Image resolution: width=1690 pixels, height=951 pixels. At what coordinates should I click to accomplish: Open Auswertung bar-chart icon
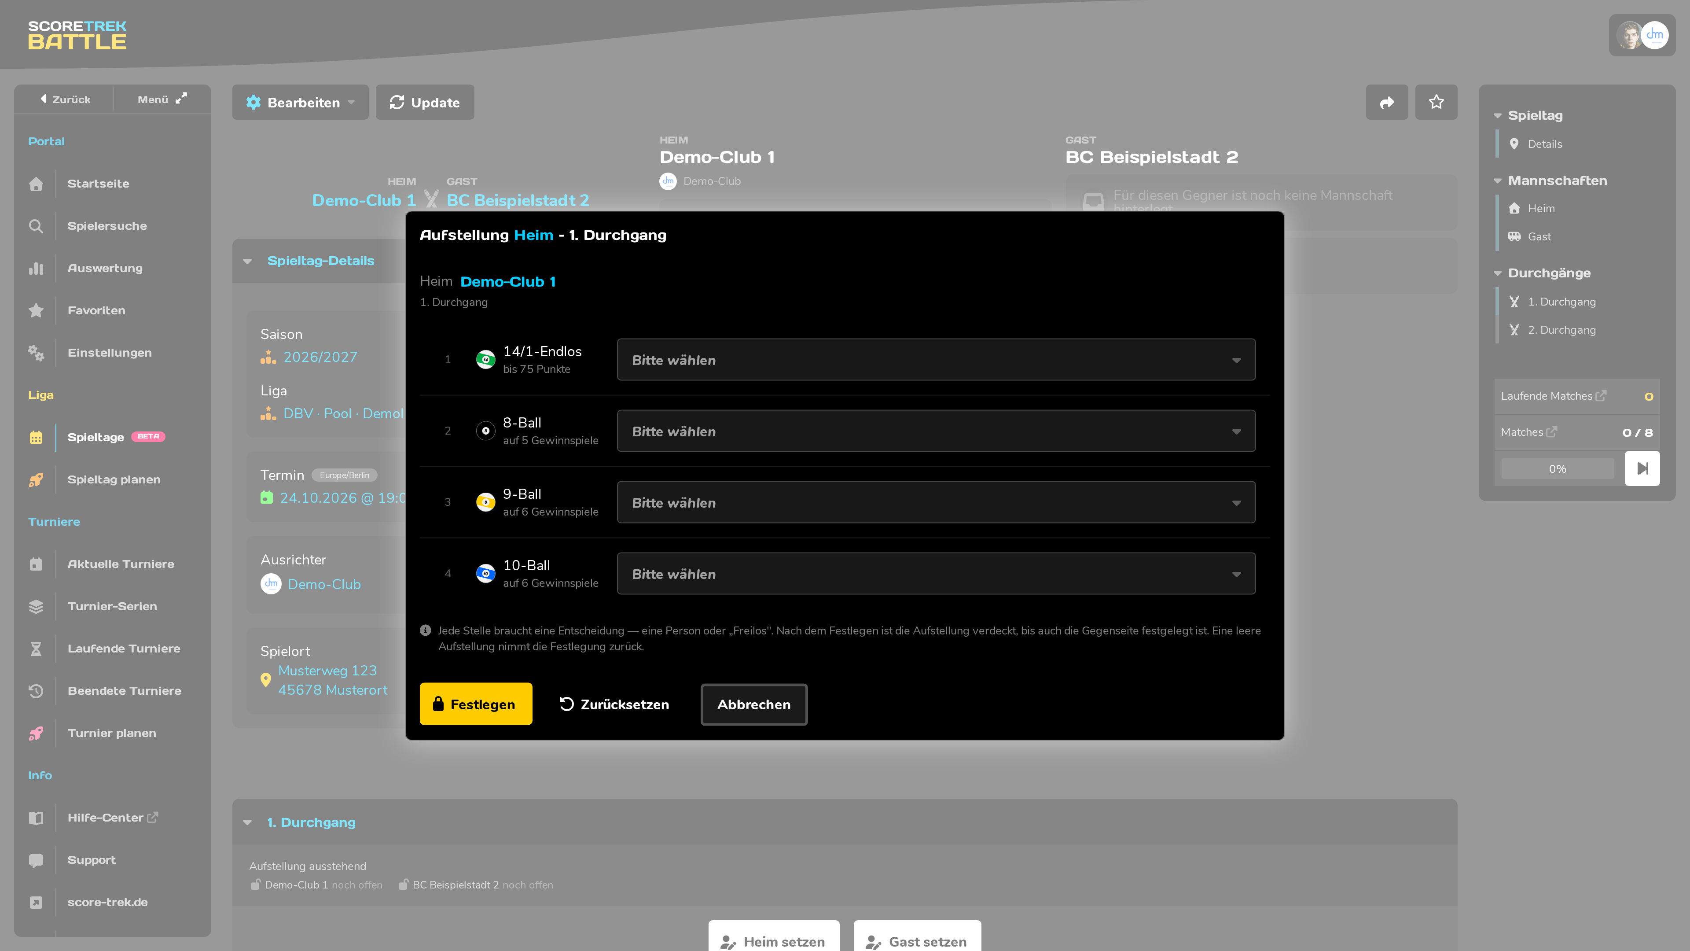[x=36, y=269]
